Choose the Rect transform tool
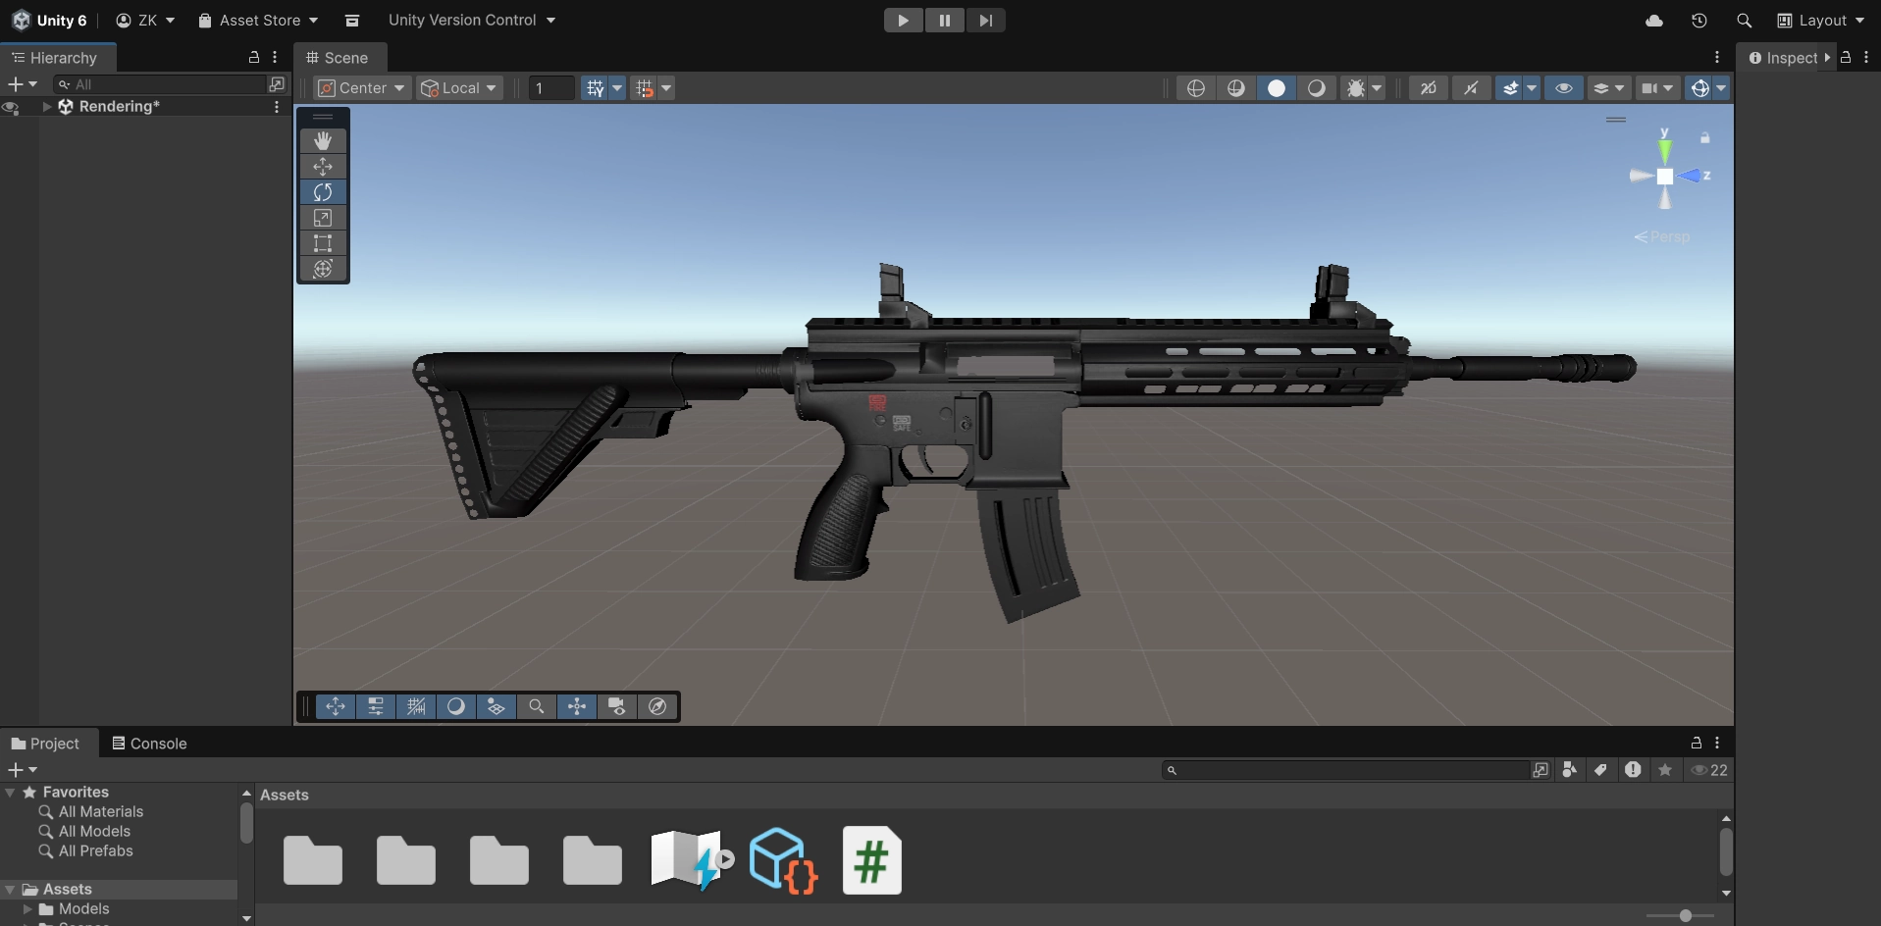 point(323,243)
